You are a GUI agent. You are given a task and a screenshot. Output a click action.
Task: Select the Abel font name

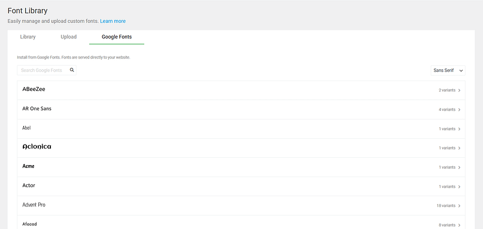[x=26, y=128]
